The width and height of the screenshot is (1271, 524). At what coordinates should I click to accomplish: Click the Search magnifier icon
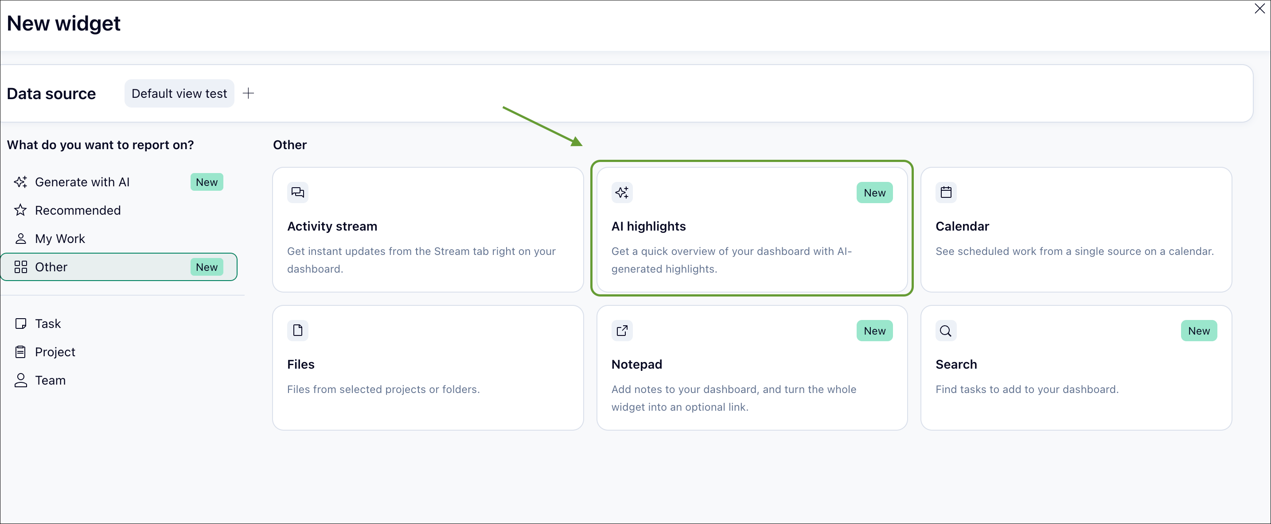coord(945,330)
